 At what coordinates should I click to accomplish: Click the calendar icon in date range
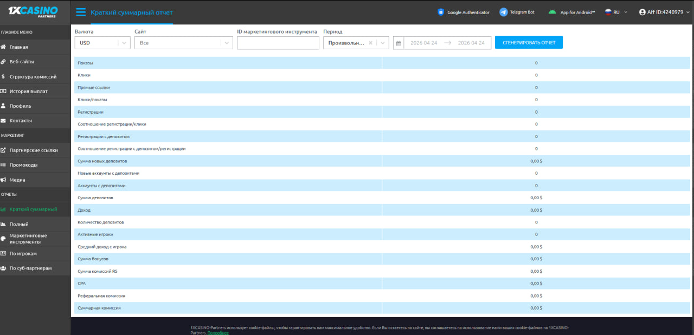click(x=399, y=43)
